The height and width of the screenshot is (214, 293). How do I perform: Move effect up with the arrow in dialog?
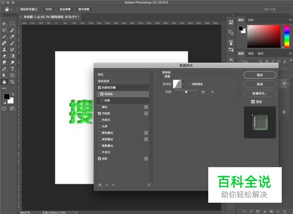pyautogui.click(x=107, y=185)
